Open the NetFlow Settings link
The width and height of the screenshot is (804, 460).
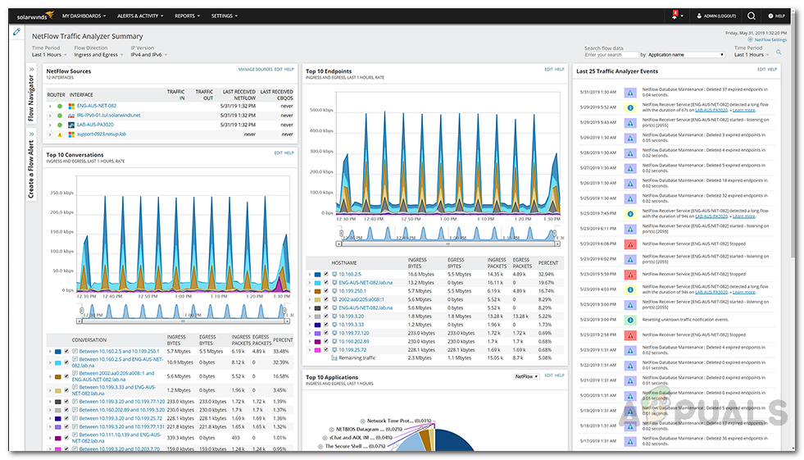(770, 39)
